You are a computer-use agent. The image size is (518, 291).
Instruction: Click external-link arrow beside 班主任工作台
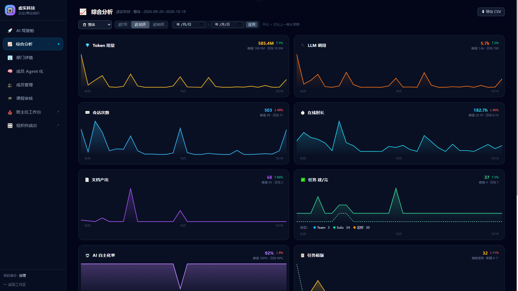coord(58,112)
